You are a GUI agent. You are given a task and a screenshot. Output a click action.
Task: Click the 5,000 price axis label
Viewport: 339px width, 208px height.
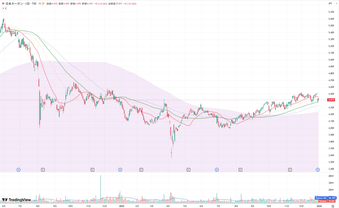coord(331,60)
